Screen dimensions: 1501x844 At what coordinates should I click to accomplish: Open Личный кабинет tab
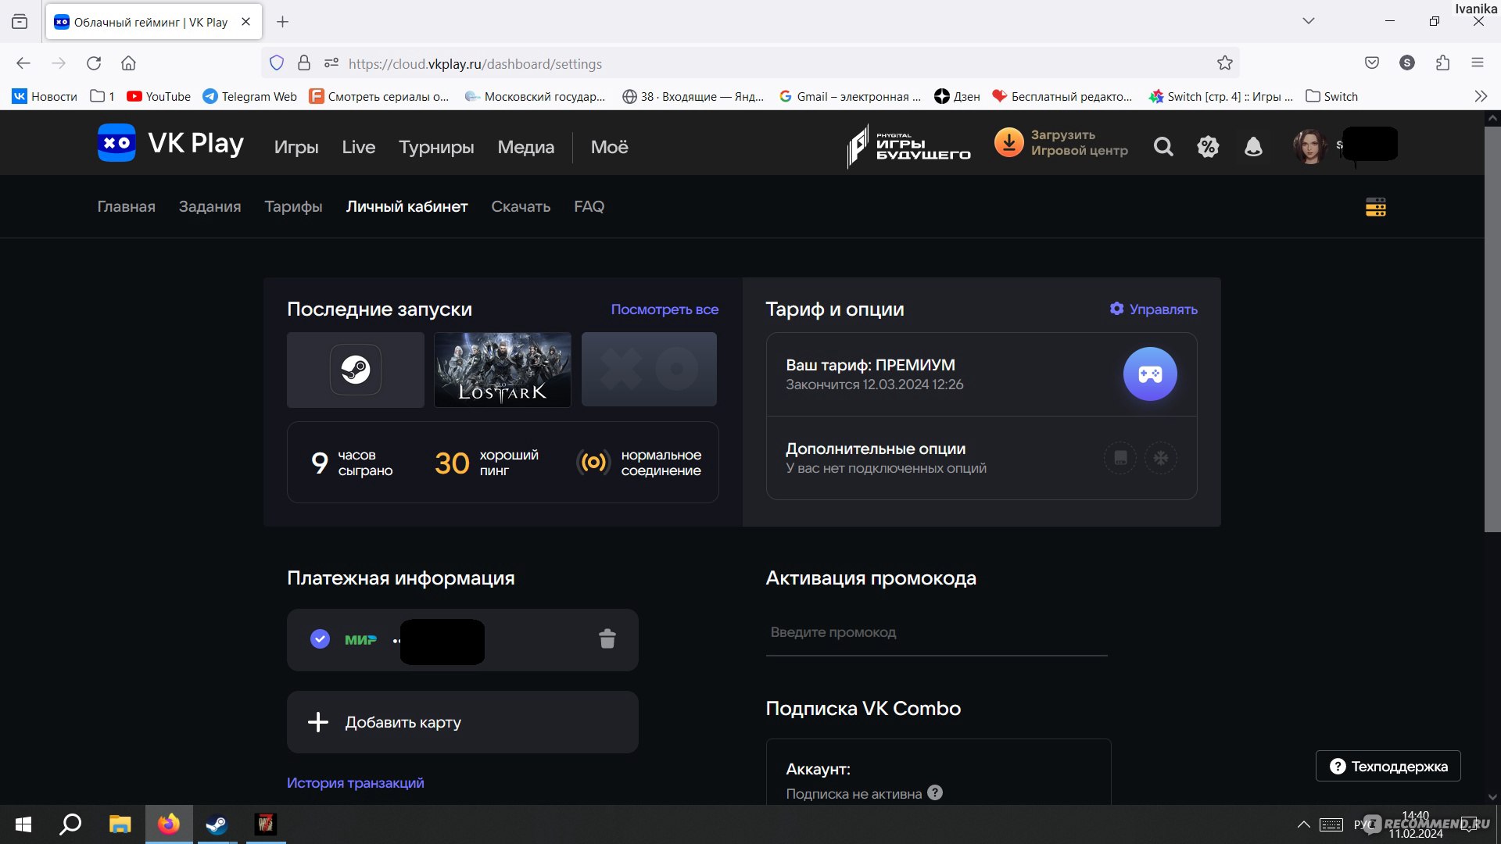pos(405,206)
